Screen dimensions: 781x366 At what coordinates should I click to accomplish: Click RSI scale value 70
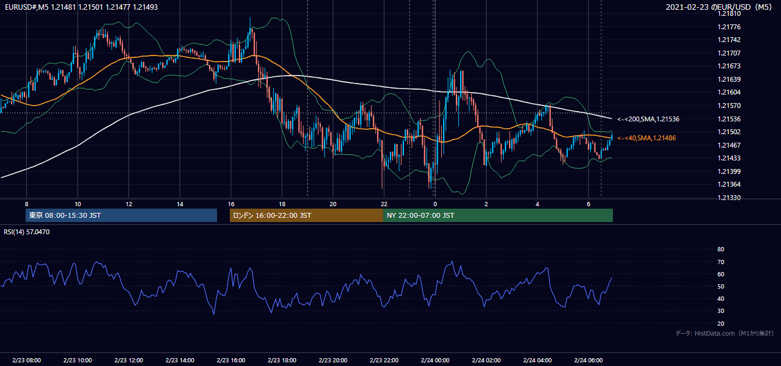click(721, 262)
